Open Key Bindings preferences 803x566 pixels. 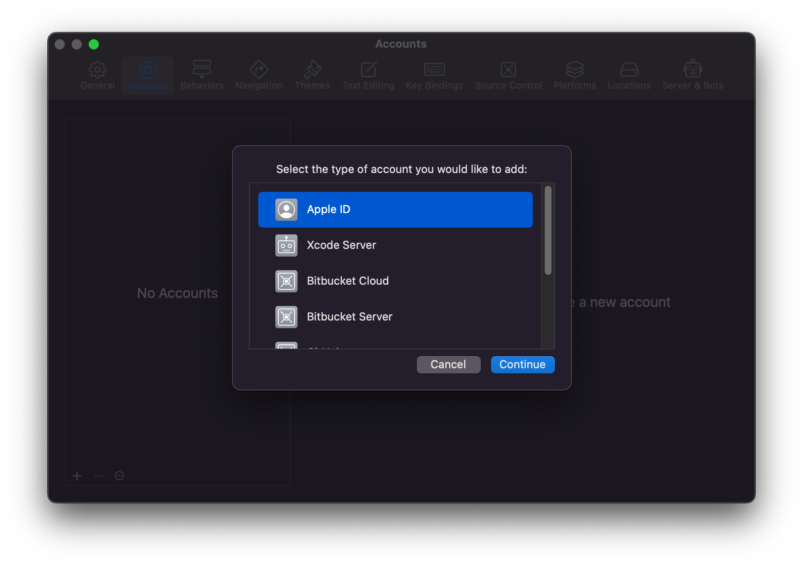pyautogui.click(x=434, y=75)
